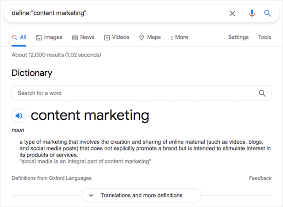Click the Videos play icon
The image size is (283, 207).
(x=107, y=37)
